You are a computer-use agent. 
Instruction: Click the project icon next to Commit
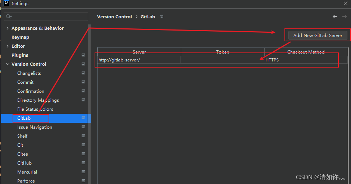pyautogui.click(x=83, y=82)
